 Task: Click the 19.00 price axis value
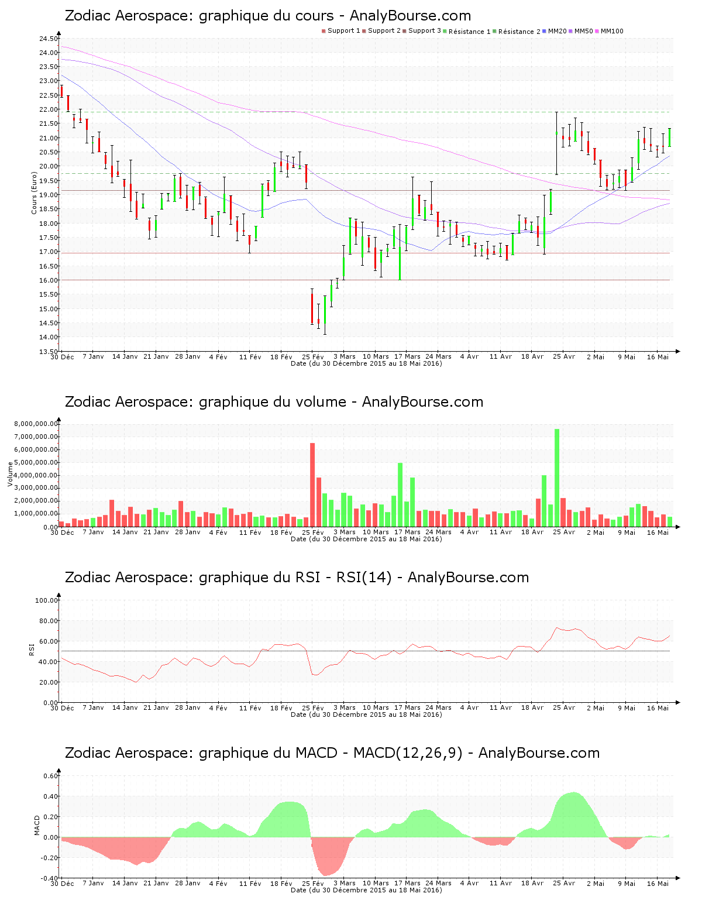point(49,195)
